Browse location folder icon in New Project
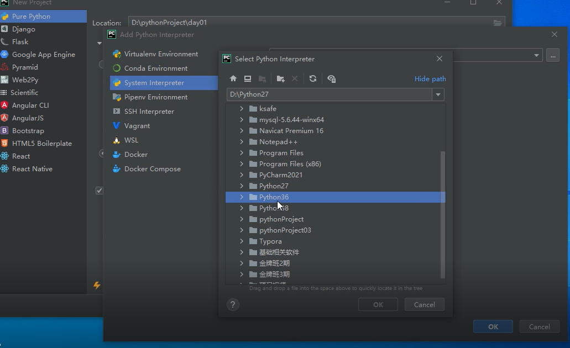570x348 pixels. [497, 23]
